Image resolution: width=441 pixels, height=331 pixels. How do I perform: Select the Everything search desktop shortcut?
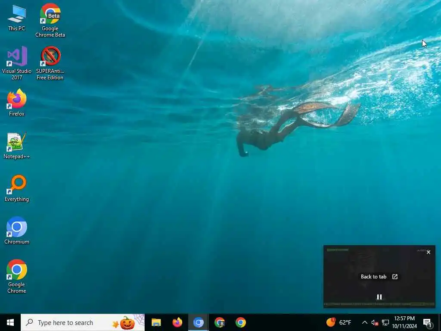[x=17, y=188]
